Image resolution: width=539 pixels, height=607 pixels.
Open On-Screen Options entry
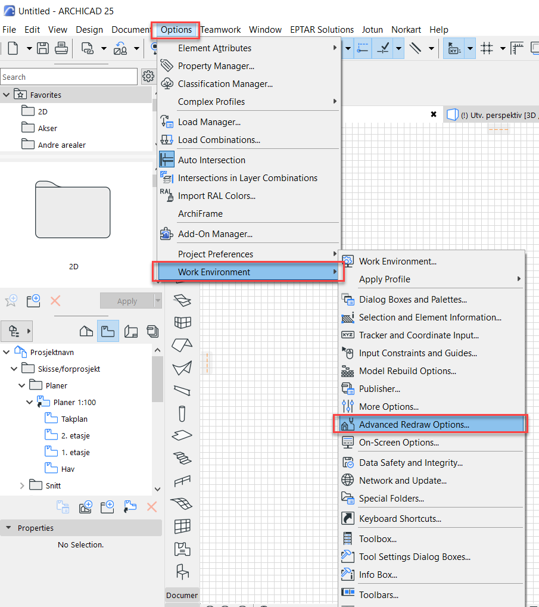[398, 443]
